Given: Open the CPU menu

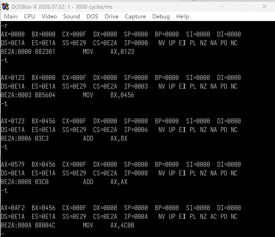Looking at the screenshot, I should click(x=30, y=17).
